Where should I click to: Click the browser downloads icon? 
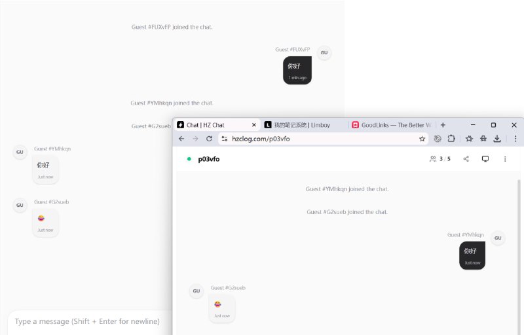pyautogui.click(x=498, y=139)
